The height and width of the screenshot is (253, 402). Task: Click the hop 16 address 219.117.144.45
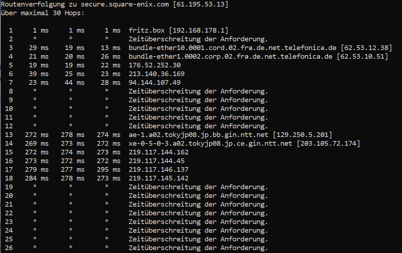[x=157, y=161]
